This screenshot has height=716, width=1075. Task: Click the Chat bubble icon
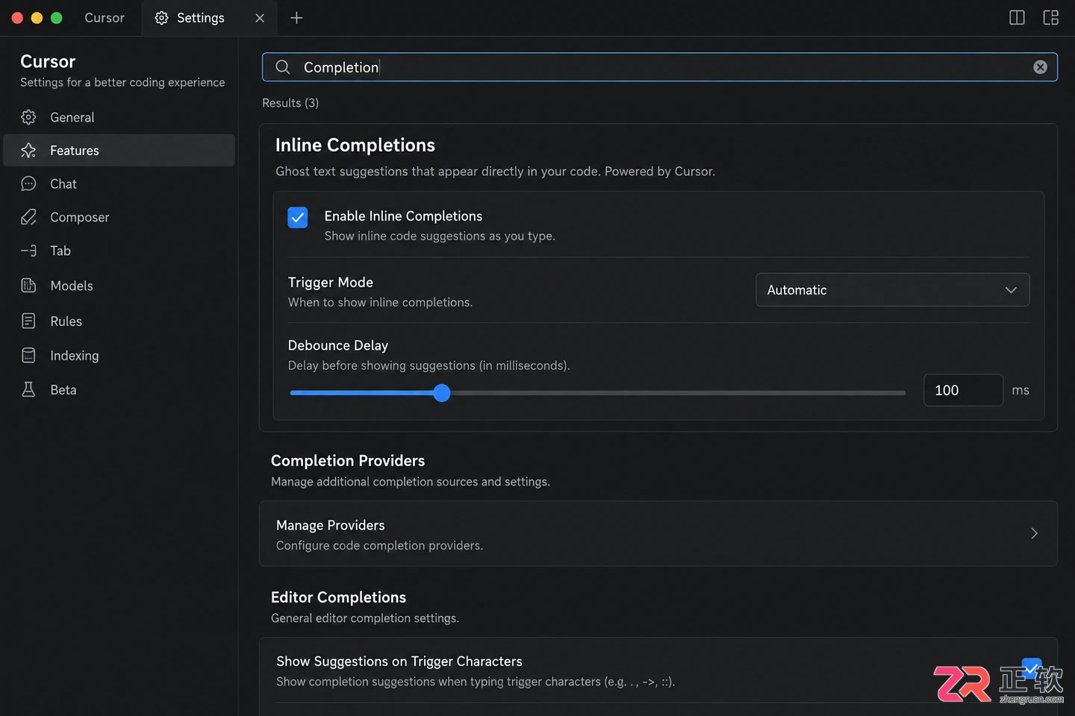28,183
